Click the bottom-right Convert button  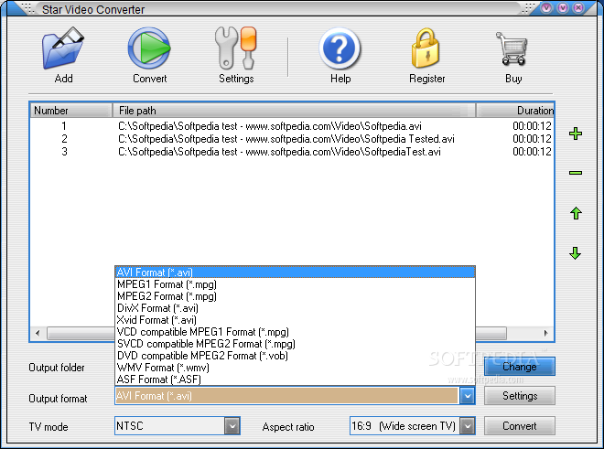click(x=519, y=426)
